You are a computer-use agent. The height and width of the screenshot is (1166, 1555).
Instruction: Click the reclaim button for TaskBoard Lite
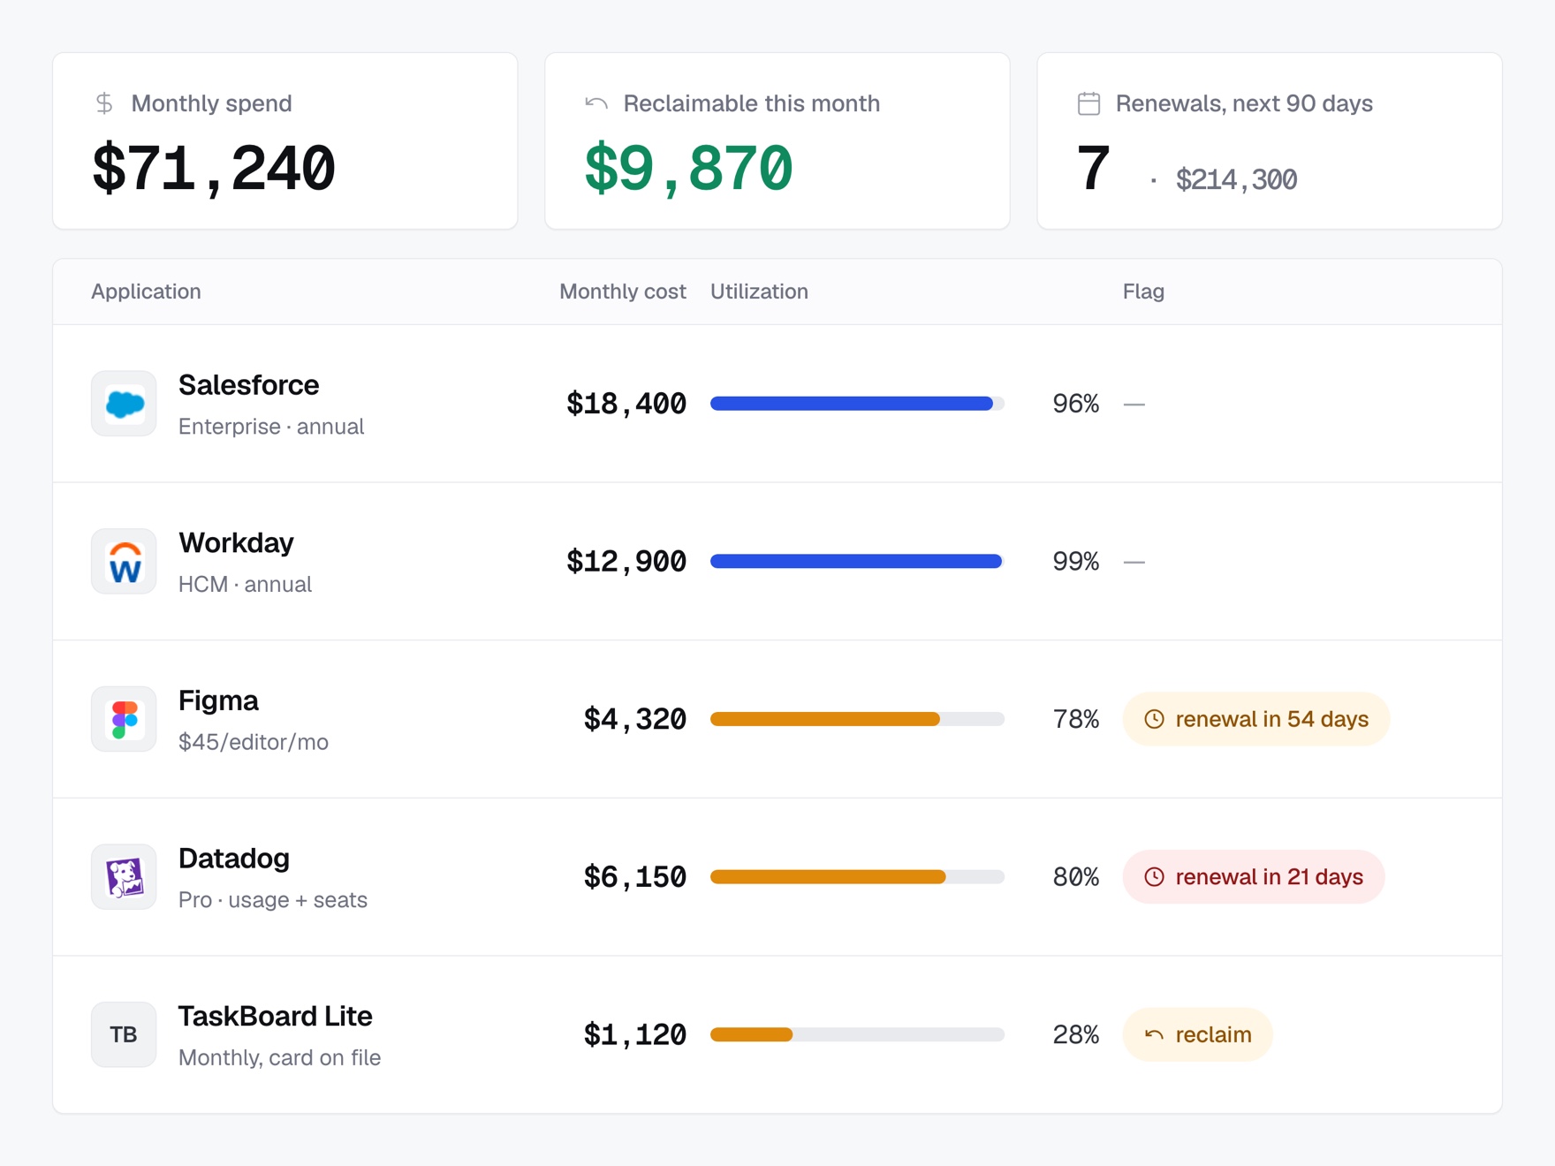click(x=1197, y=1034)
